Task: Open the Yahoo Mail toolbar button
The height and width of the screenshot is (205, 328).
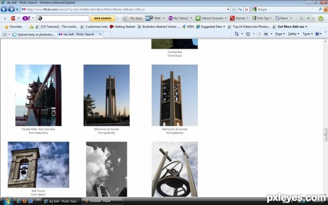Action: [x=153, y=18]
